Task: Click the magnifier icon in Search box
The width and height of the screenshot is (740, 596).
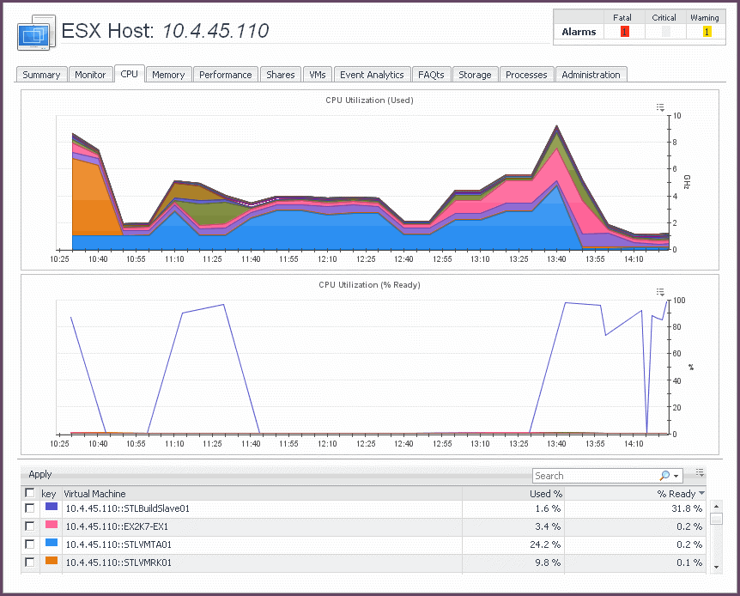Action: [x=664, y=476]
